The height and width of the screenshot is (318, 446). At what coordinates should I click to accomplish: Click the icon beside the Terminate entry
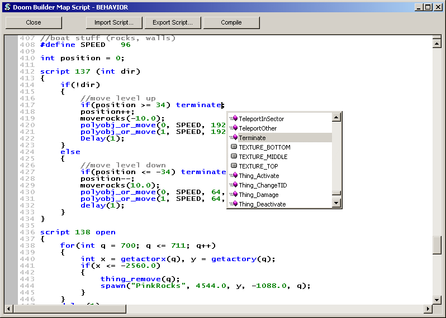point(234,138)
